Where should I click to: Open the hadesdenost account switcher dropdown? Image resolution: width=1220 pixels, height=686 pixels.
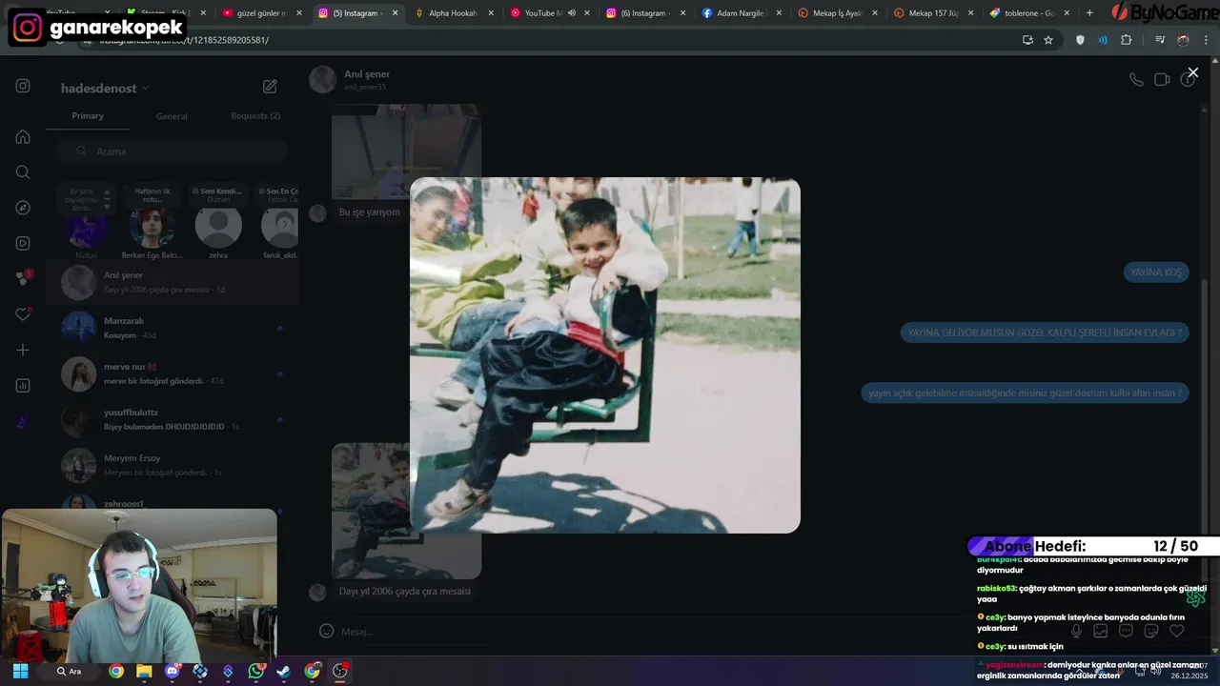coord(105,88)
